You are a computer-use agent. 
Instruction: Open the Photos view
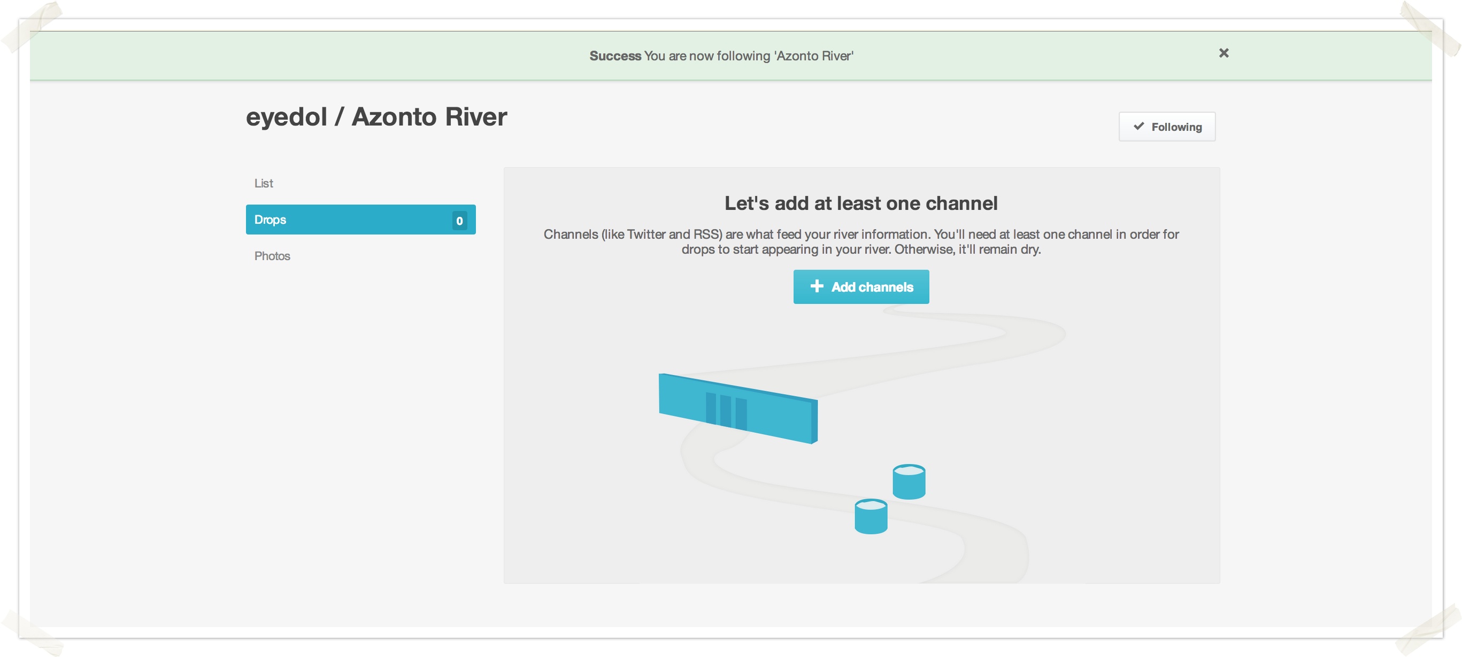[x=272, y=256]
